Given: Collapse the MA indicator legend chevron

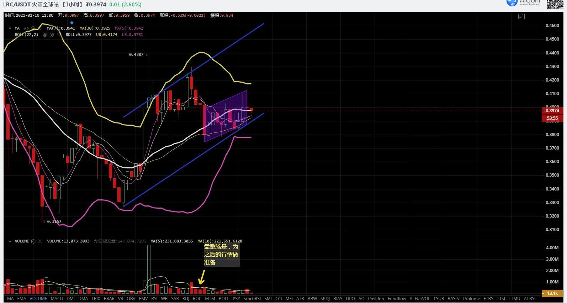Looking at the screenshot, I should click(x=10, y=28).
